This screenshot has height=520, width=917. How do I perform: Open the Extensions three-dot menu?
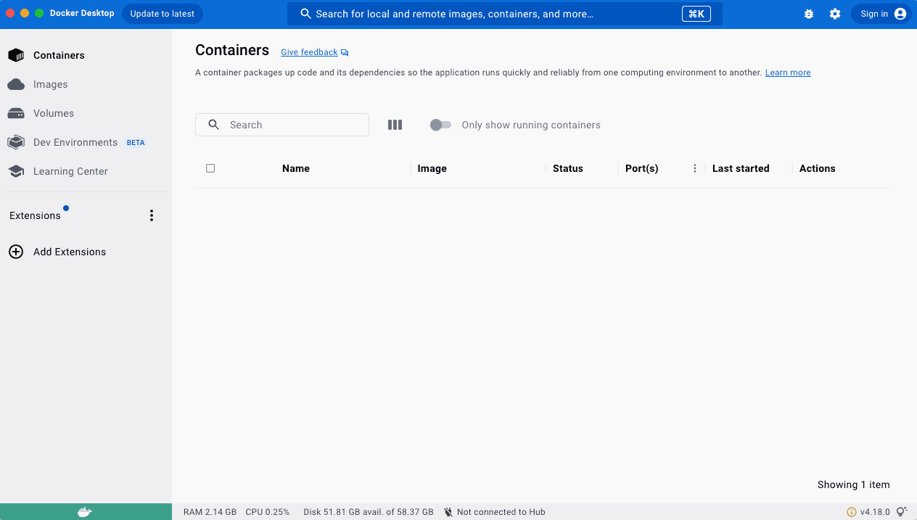pos(152,215)
